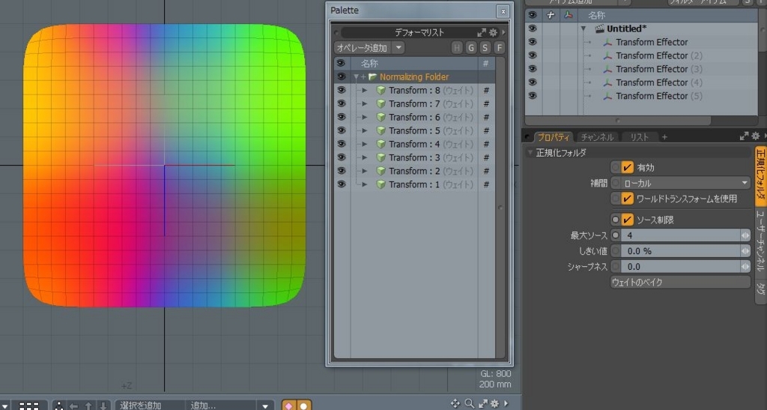Click the axis column header icon in item list

(568, 15)
